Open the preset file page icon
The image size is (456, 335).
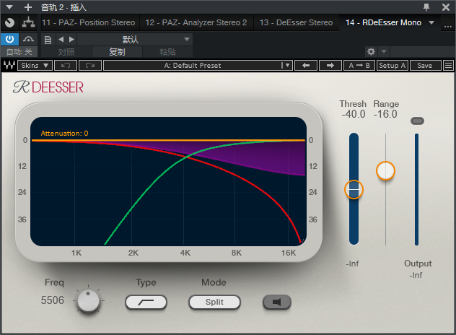[48, 40]
